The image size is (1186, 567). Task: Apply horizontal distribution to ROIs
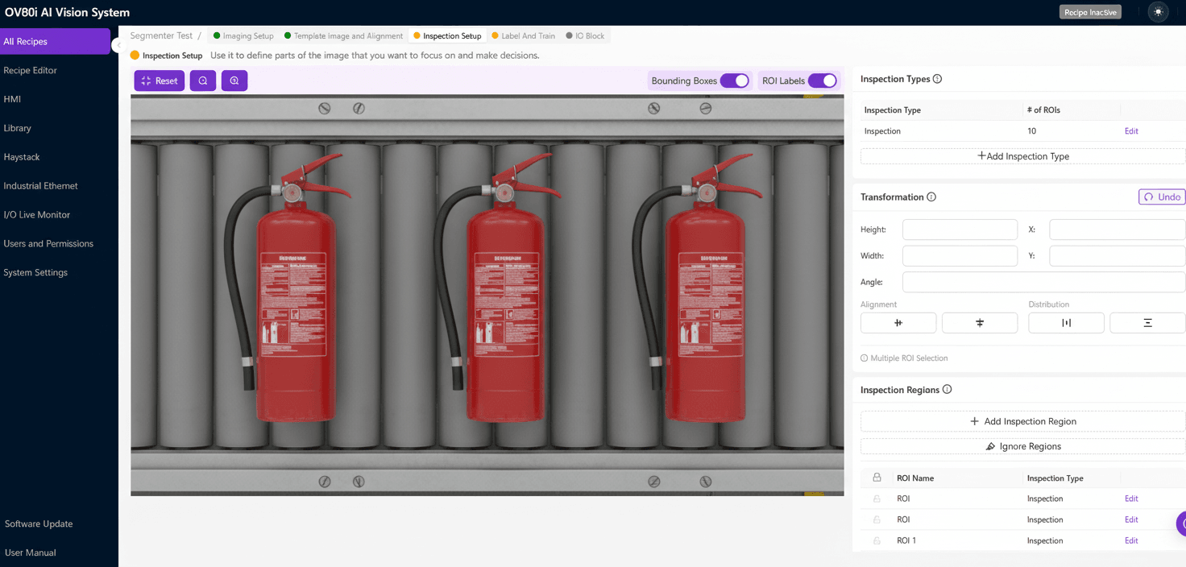pos(1066,322)
